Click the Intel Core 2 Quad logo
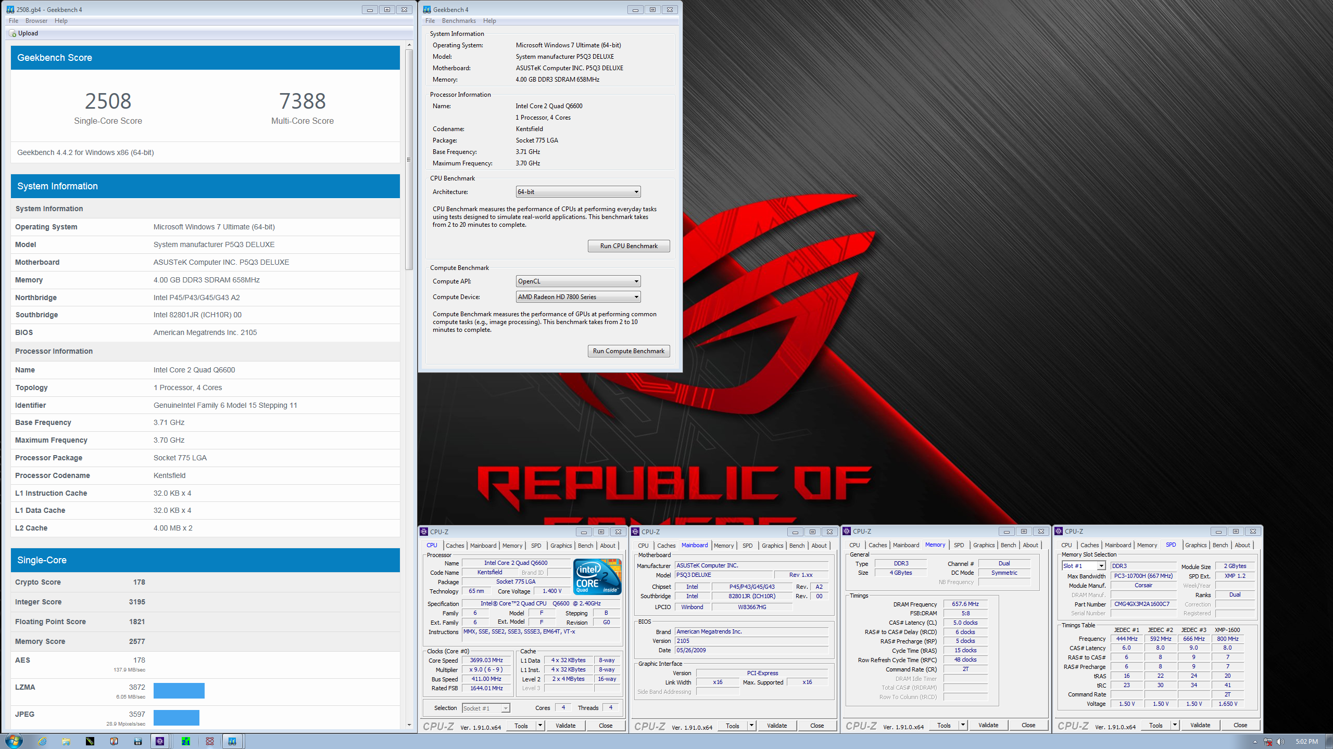Viewport: 1333px width, 749px height. pyautogui.click(x=597, y=576)
